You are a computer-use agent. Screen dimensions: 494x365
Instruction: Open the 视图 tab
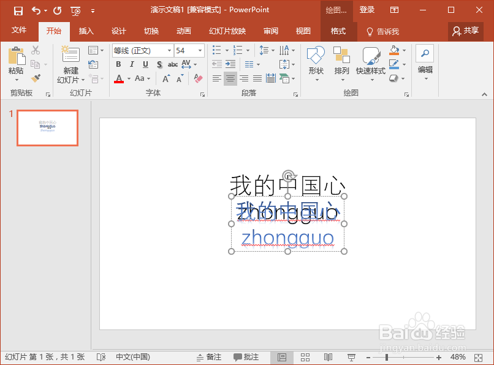303,31
